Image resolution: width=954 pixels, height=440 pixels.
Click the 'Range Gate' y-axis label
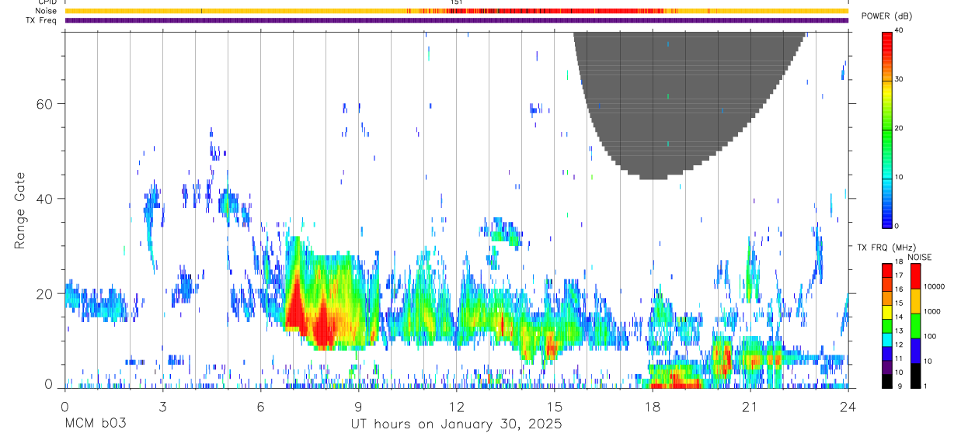tap(20, 211)
